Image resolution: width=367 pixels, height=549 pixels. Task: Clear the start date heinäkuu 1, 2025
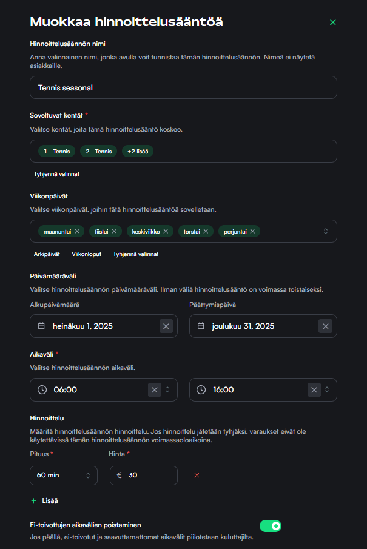pos(166,326)
